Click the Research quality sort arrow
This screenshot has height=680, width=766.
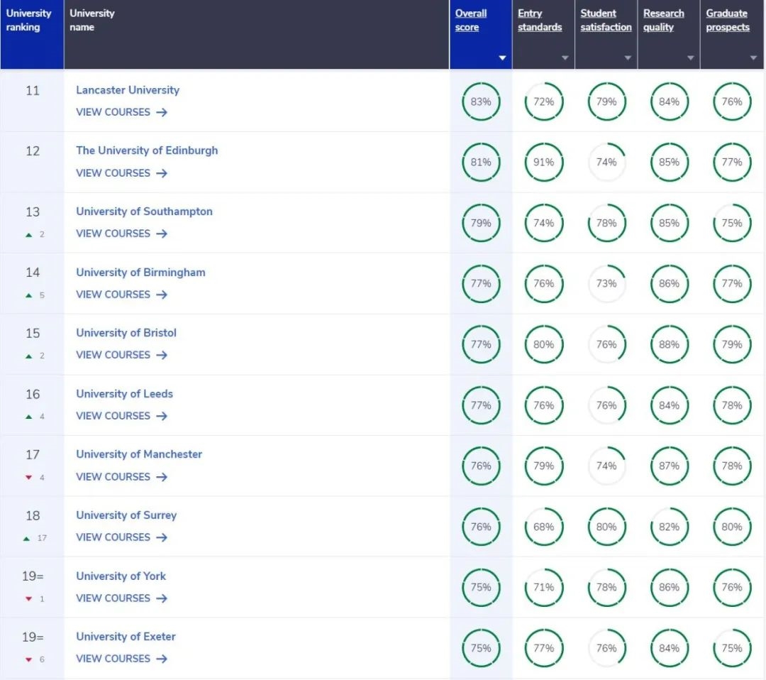690,58
